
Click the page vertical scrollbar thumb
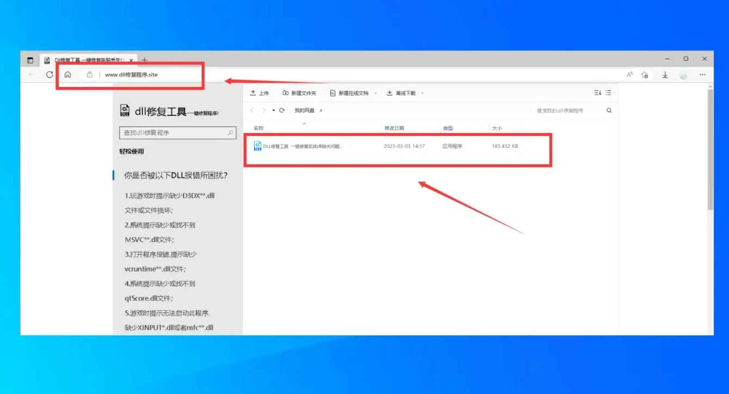[710, 149]
